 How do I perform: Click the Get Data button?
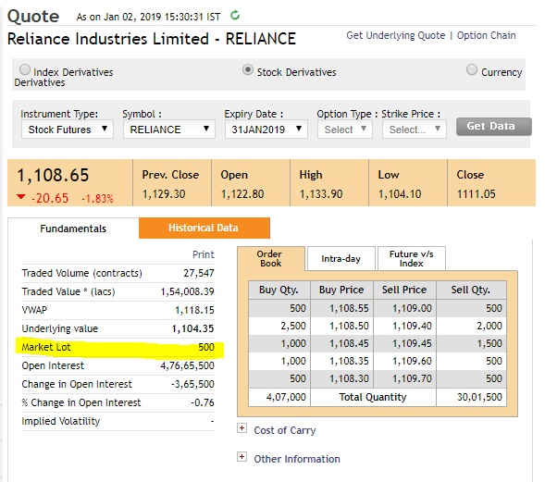tap(493, 126)
